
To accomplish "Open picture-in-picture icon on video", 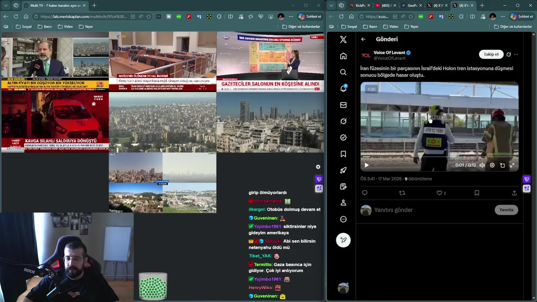I will (502, 165).
